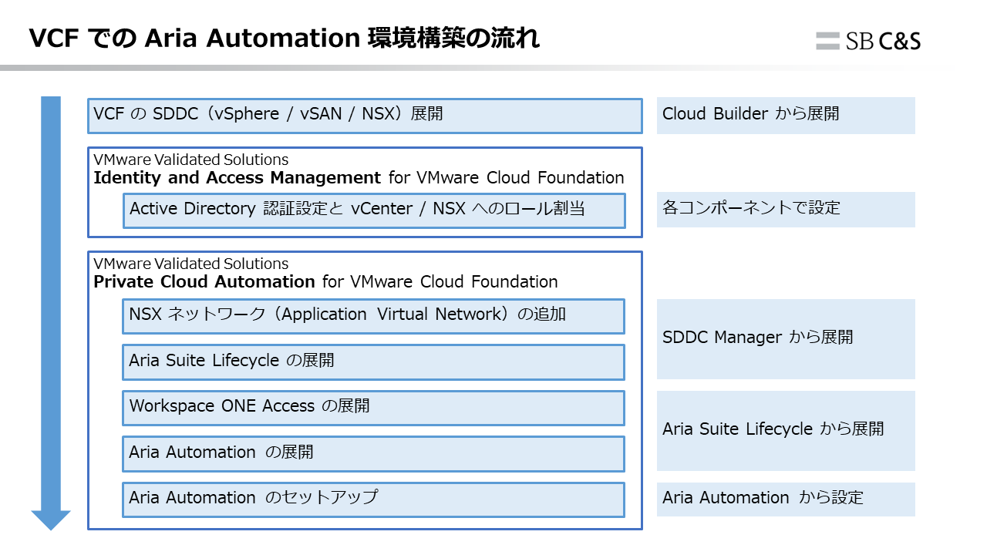Select the NSX ネットワーク の追加 box
Image resolution: width=987 pixels, height=555 pixels.
click(373, 316)
